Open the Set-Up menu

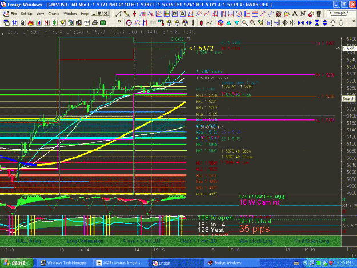point(26,14)
